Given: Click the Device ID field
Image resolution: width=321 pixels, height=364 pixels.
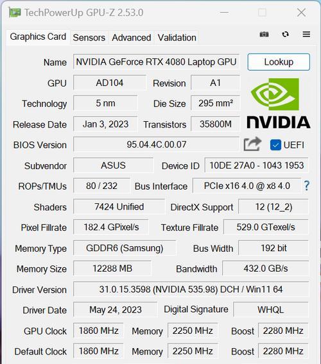Looking at the screenshot, I should click(256, 165).
